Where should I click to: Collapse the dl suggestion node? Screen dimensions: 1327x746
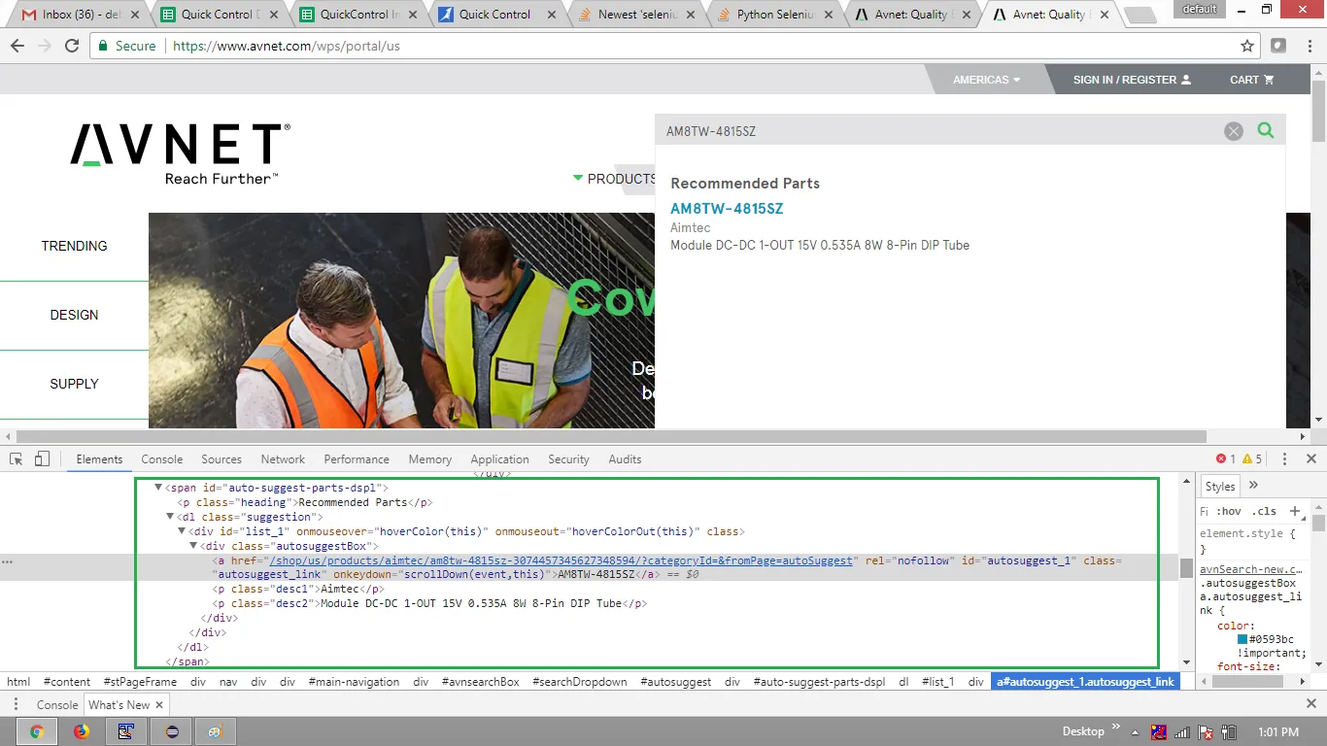click(170, 517)
